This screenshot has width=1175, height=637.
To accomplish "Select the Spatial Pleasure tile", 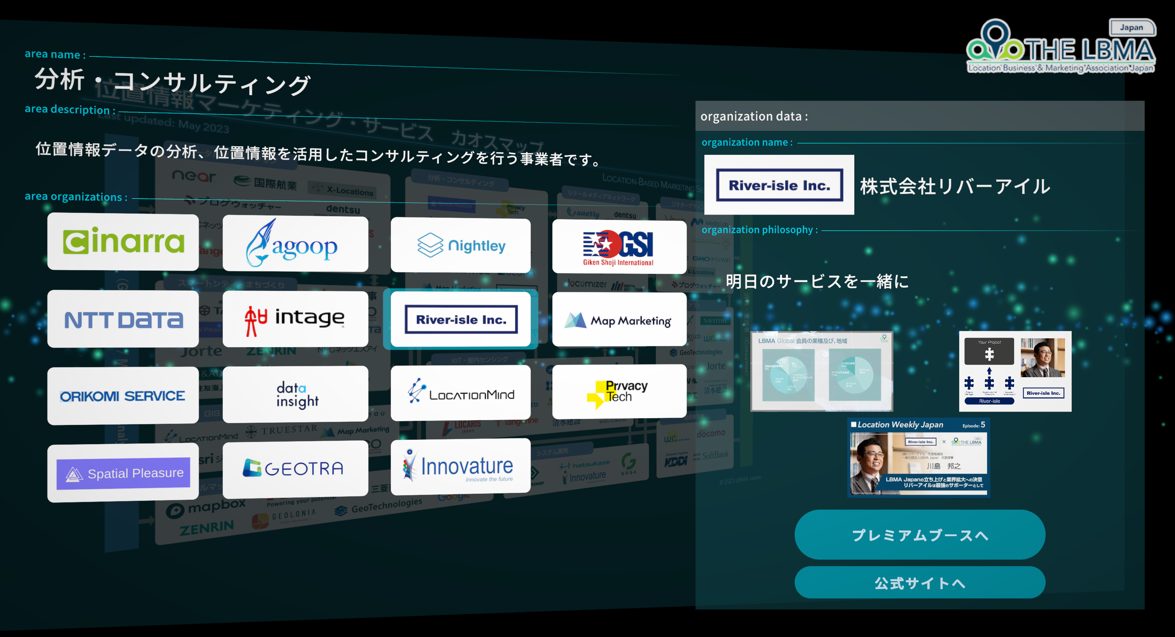I will pyautogui.click(x=123, y=473).
